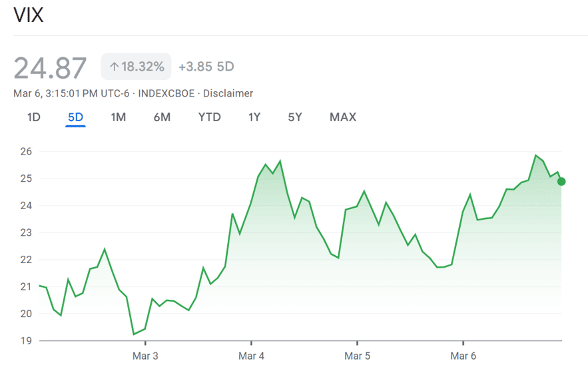
Task: Click the 24.87 price value
Action: 51,68
